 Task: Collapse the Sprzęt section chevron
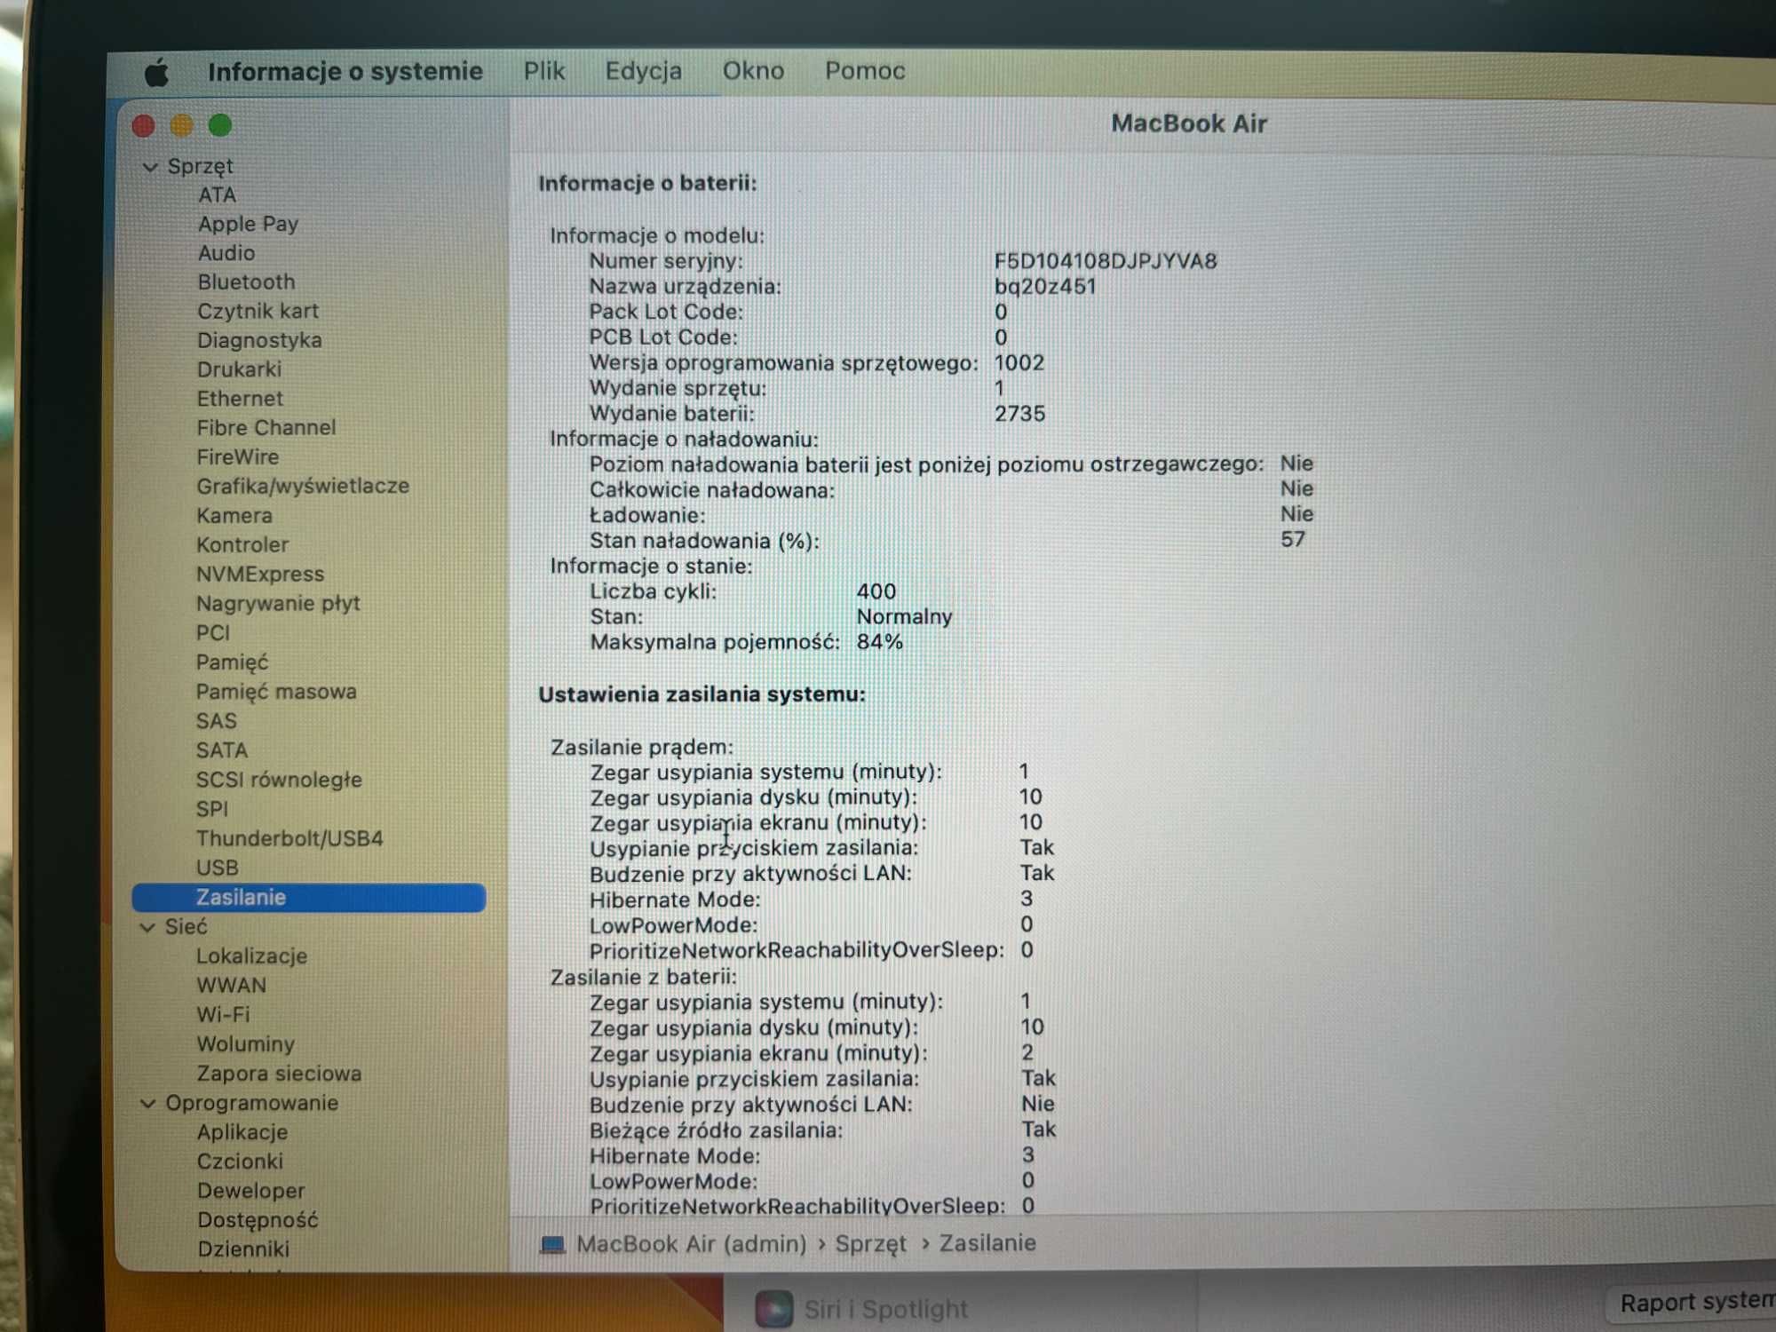[150, 167]
